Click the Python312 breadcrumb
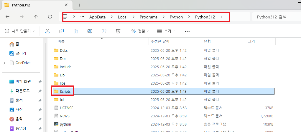 (x=205, y=17)
